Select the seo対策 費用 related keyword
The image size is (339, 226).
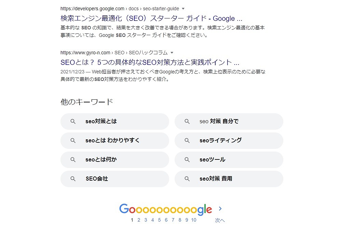tap(229, 179)
